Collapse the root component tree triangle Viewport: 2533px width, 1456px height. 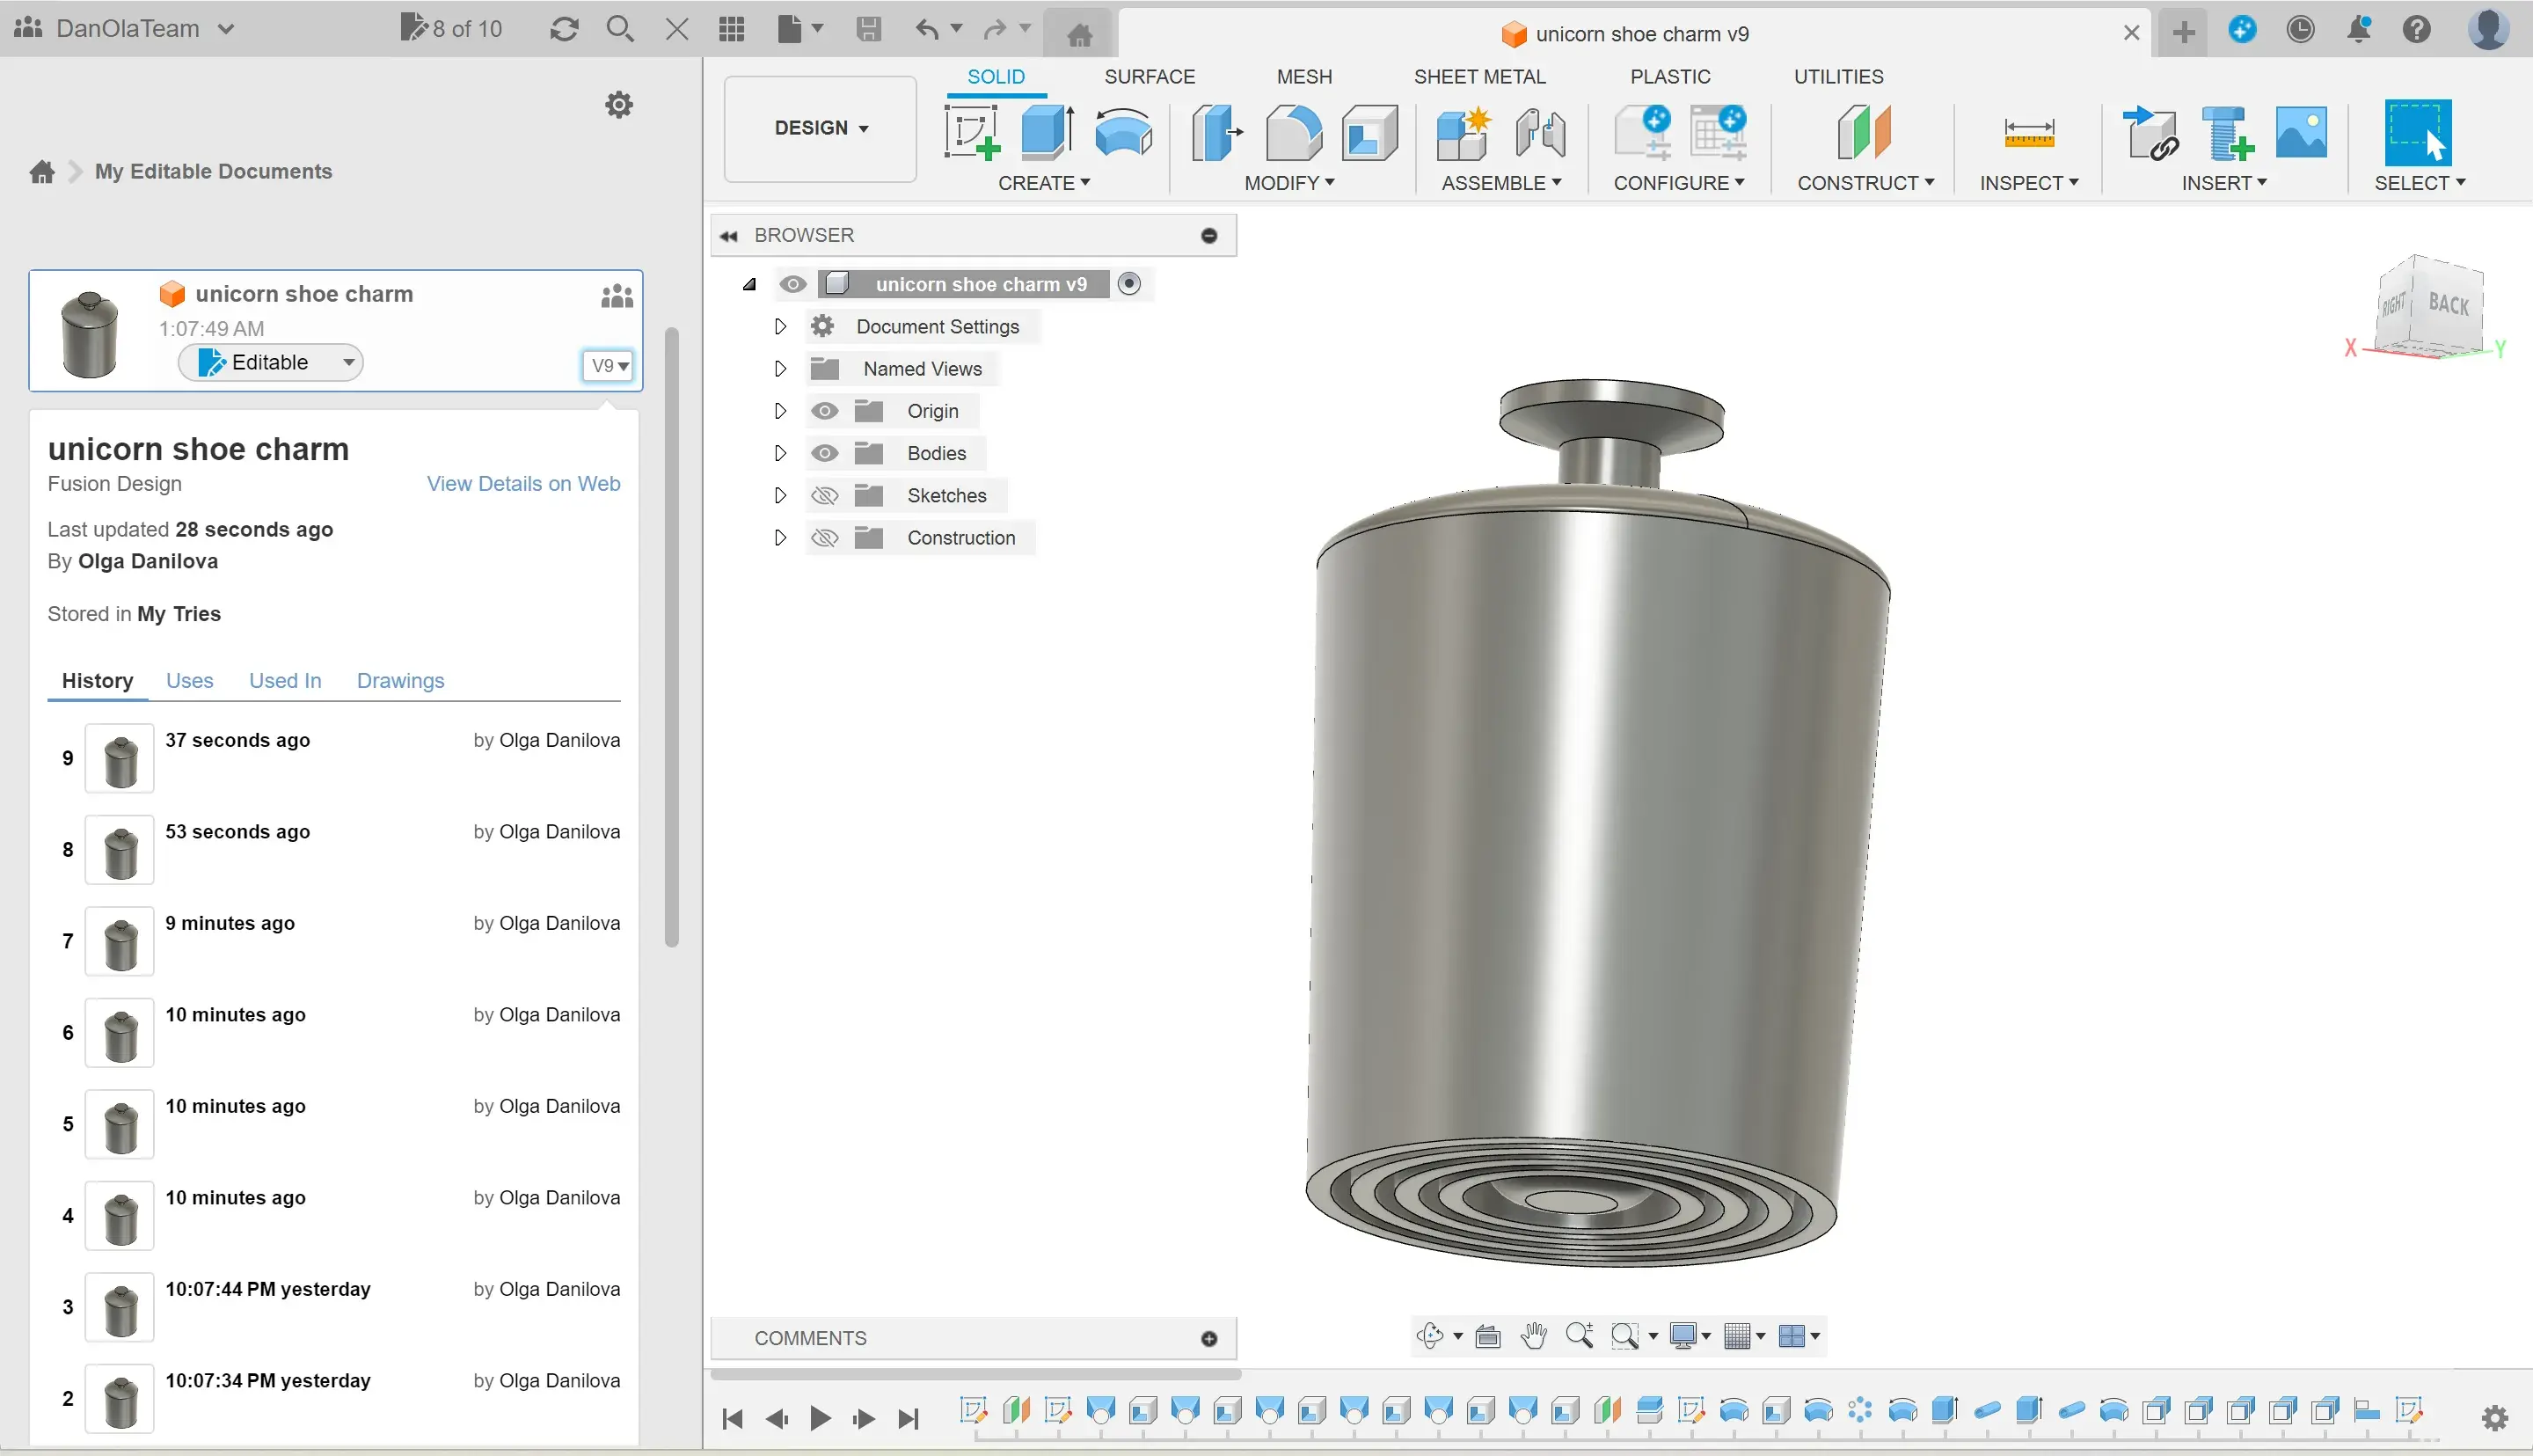748,285
